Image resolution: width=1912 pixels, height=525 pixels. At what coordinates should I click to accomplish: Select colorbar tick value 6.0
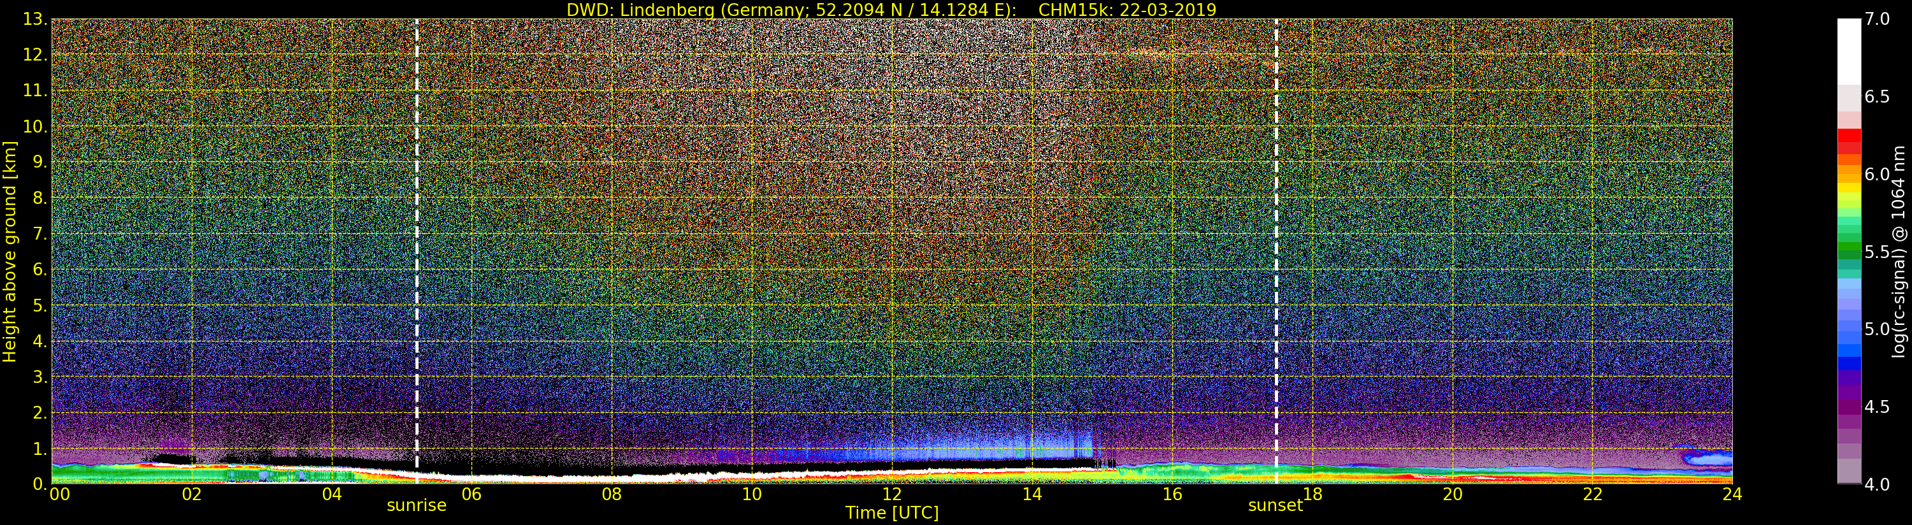[x=1877, y=175]
